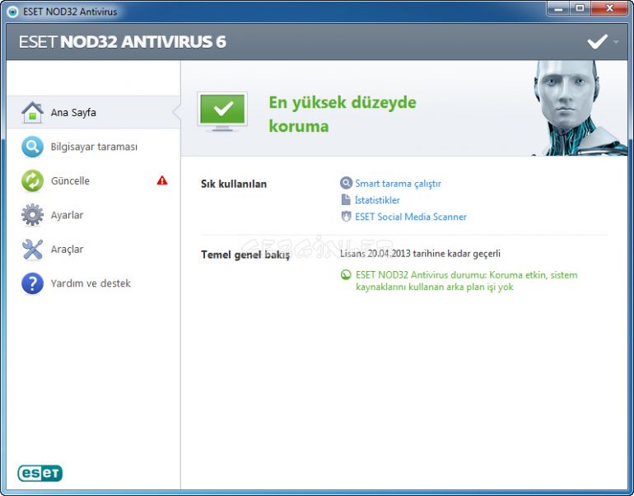Open the Araçlar tools icon
Image resolution: width=634 pixels, height=496 pixels.
pyautogui.click(x=32, y=249)
